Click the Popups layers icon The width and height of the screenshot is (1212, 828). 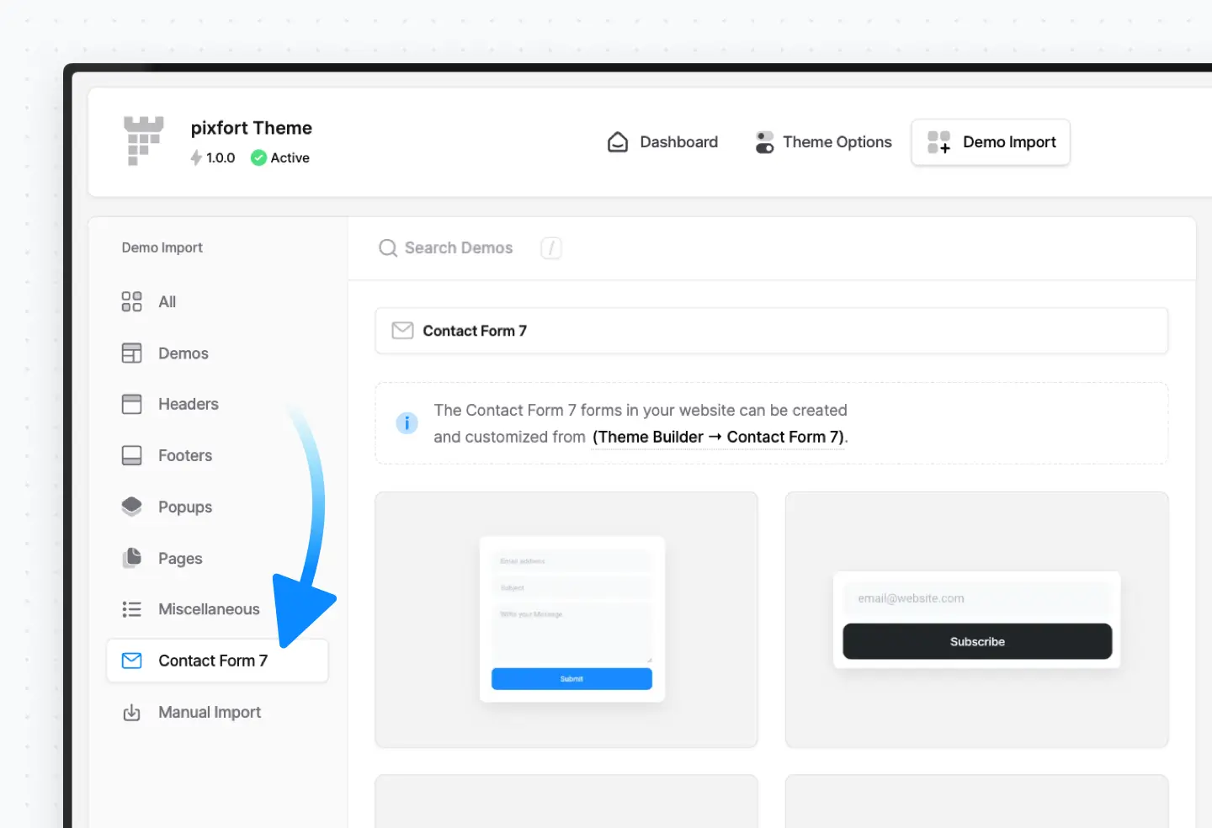tap(131, 507)
